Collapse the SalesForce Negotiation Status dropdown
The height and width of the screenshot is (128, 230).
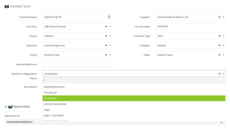[223, 74]
